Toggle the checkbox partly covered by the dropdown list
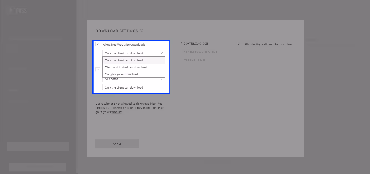 (x=98, y=69)
